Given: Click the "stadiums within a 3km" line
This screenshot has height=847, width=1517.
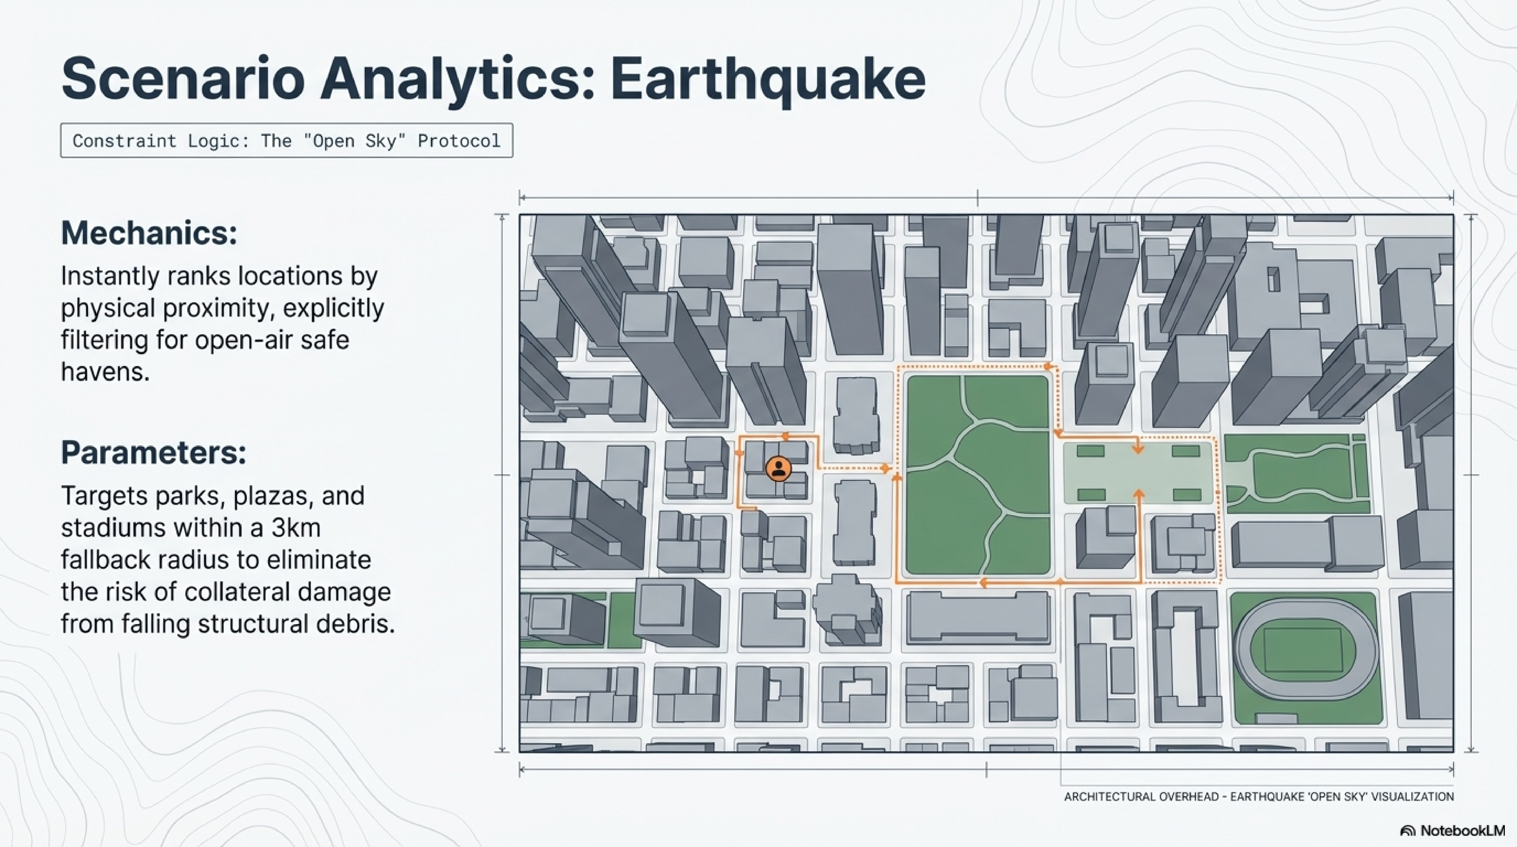Looking at the screenshot, I should (191, 528).
